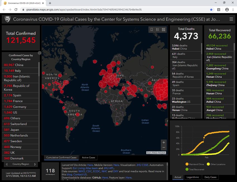This screenshot has height=182, width=237.
Task: Go to next Country/Region list view
Action: (35, 164)
